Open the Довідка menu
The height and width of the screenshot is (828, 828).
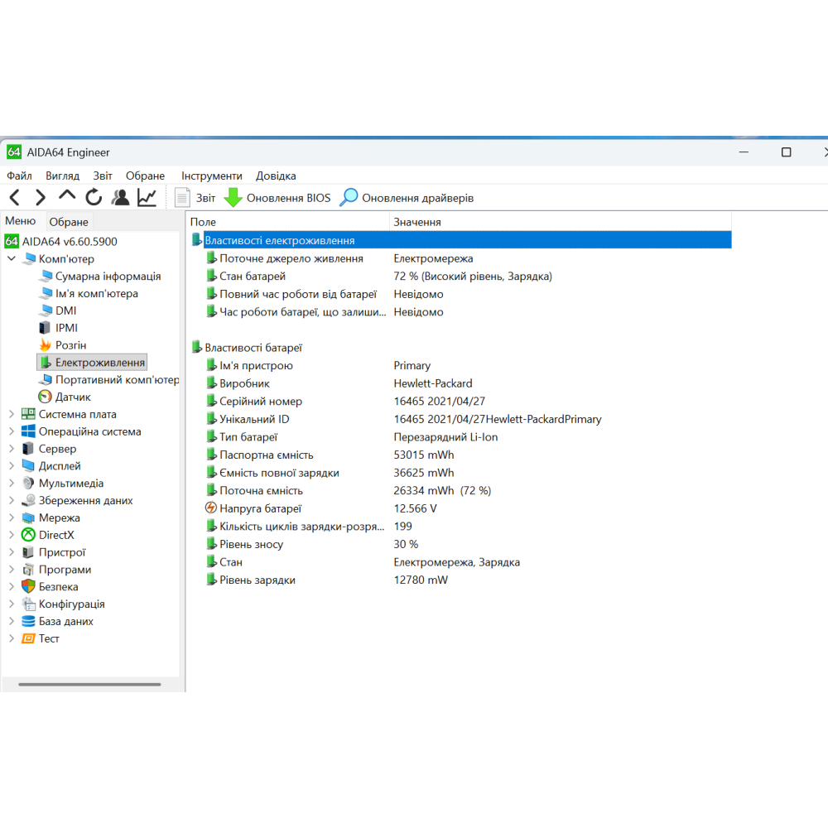point(276,176)
